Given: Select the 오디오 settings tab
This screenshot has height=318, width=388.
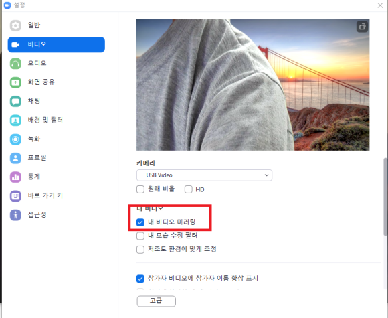Looking at the screenshot, I should coord(37,63).
